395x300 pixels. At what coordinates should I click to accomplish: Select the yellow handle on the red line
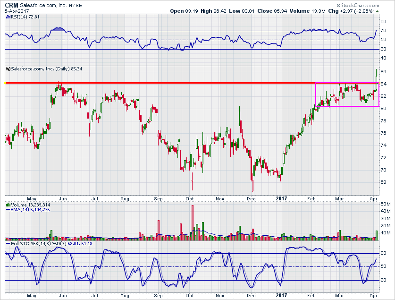(x=5, y=83)
